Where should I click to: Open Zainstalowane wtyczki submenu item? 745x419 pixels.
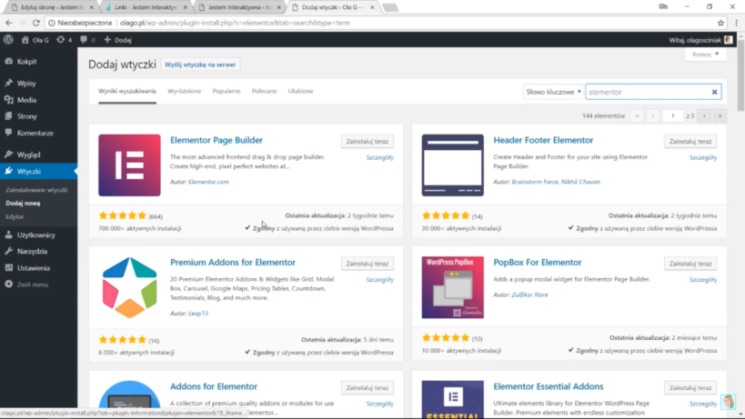click(x=36, y=190)
